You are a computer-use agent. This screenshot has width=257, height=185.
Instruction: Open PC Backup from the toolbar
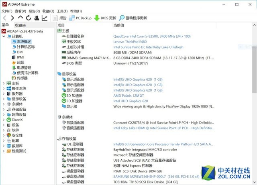[x=80, y=18]
